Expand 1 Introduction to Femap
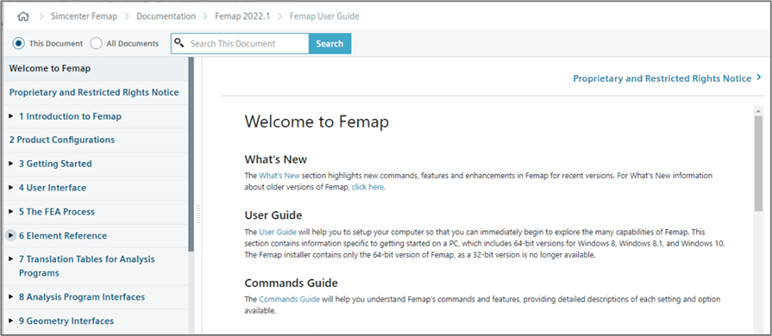The width and height of the screenshot is (772, 336). click(11, 116)
